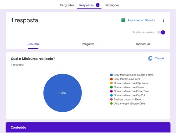Click green legend dot for Canva
176x133 pixels.
pos(111,87)
